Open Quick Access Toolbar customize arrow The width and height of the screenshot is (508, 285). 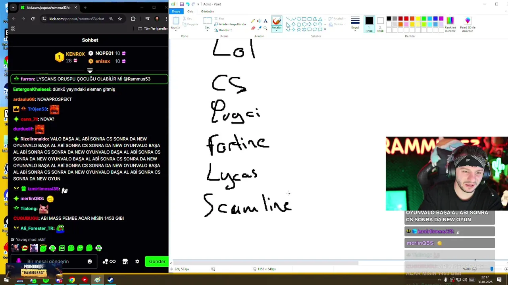coord(198,4)
